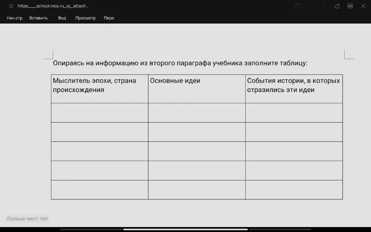Click first empty cell under События истории
371x232 pixels.
point(294,113)
